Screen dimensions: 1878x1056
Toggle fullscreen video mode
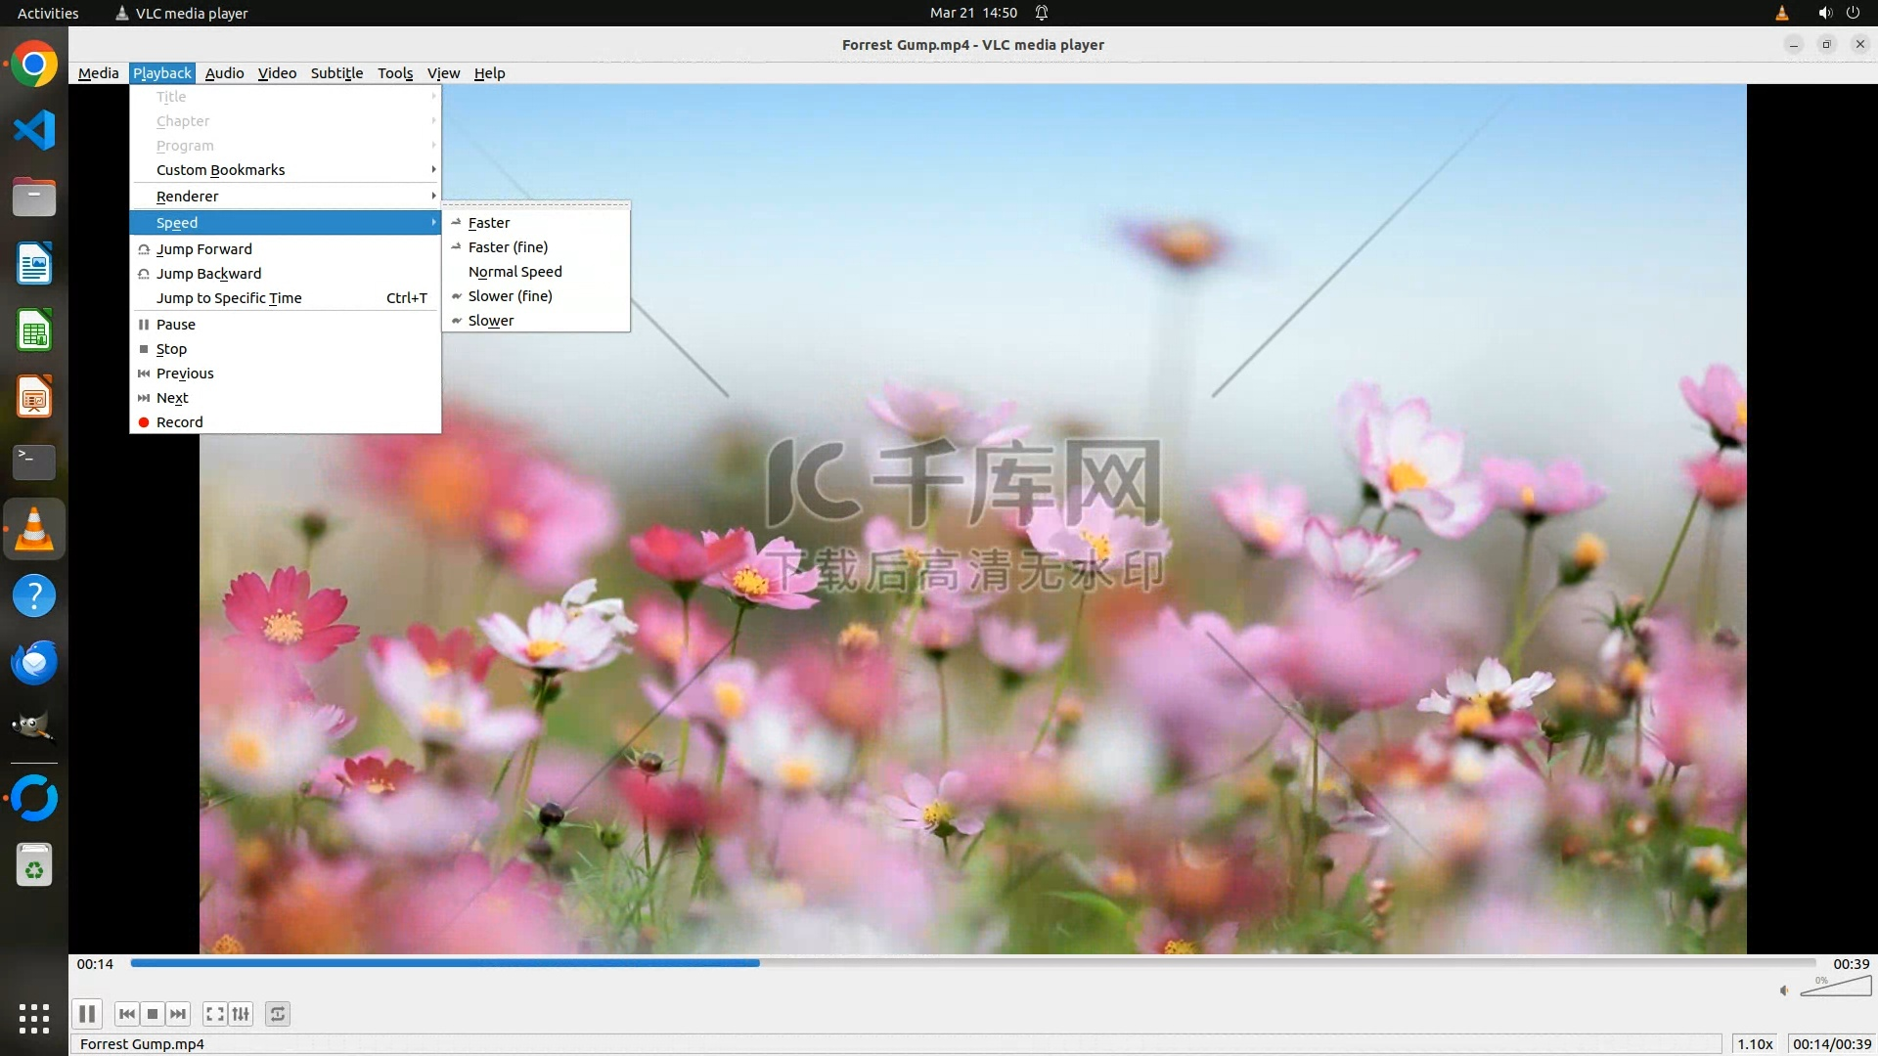[215, 1014]
